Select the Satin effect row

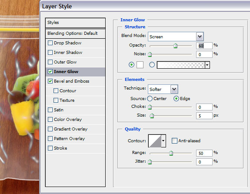click(x=75, y=110)
